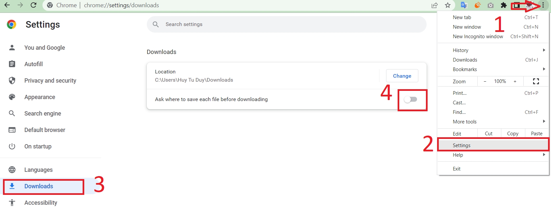Open the Extensions puzzle piece icon
This screenshot has height=210, width=551.
point(504,5)
